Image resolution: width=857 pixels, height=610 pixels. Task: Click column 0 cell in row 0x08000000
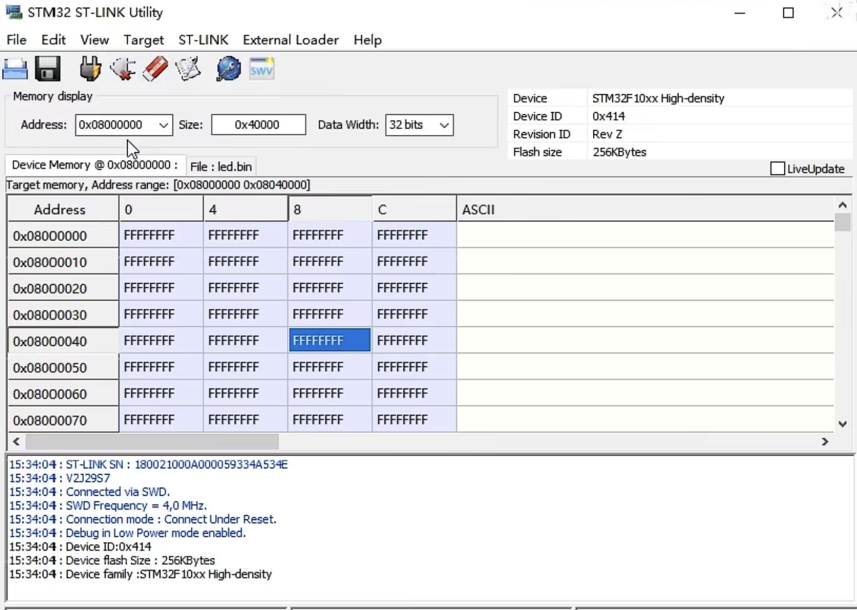pos(161,235)
